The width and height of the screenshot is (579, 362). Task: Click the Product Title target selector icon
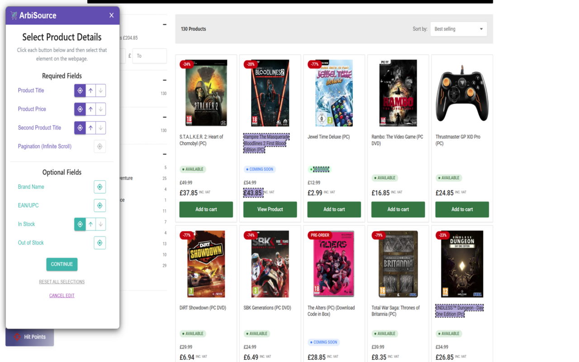80,90
